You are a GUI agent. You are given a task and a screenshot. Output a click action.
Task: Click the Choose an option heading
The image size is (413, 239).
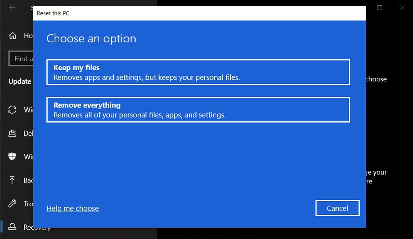91,39
